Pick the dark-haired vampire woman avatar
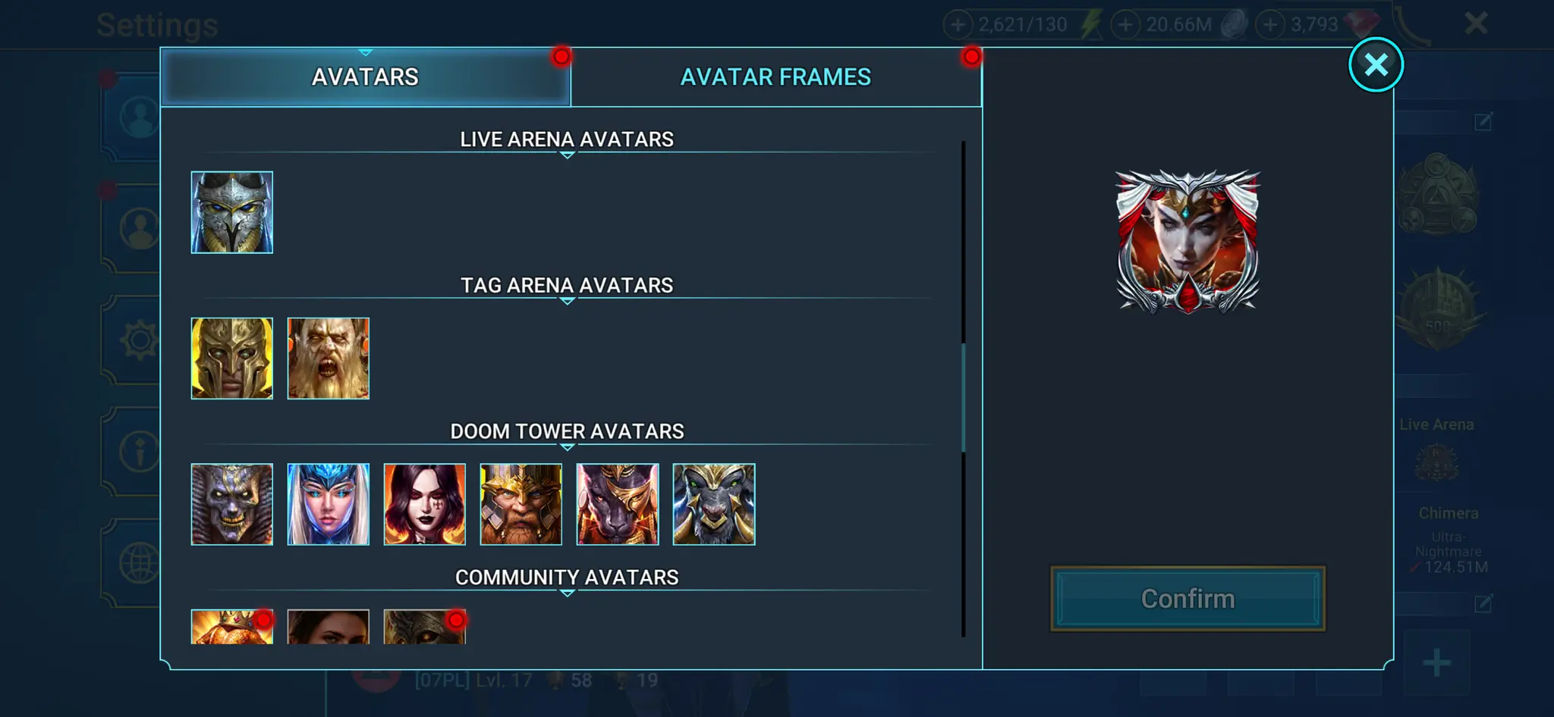 coord(424,504)
